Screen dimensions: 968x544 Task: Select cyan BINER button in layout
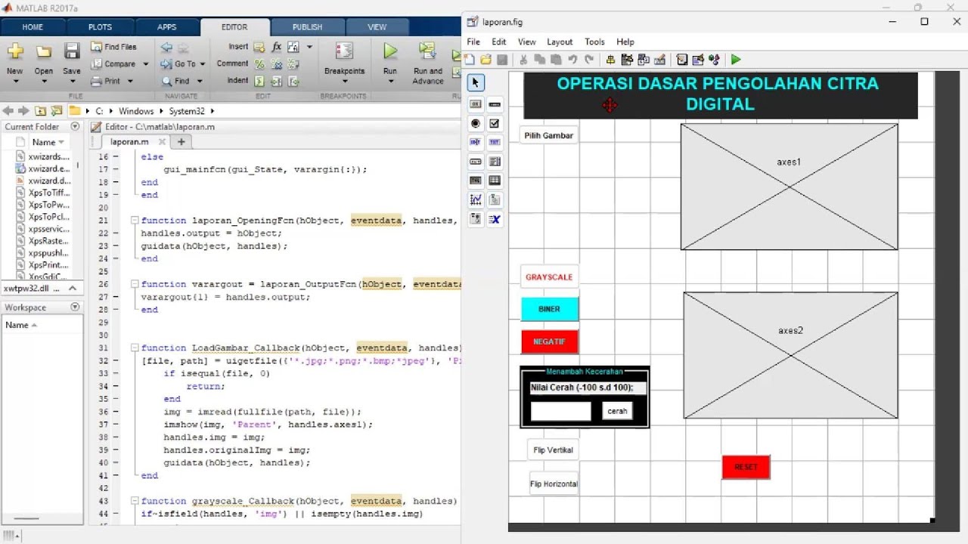pos(549,309)
